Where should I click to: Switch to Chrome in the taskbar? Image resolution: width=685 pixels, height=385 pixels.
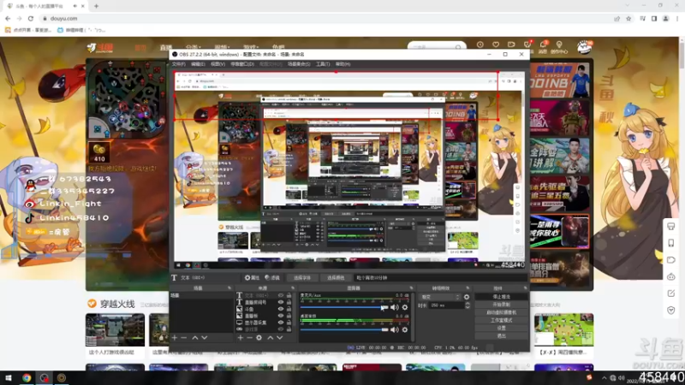(x=27, y=377)
